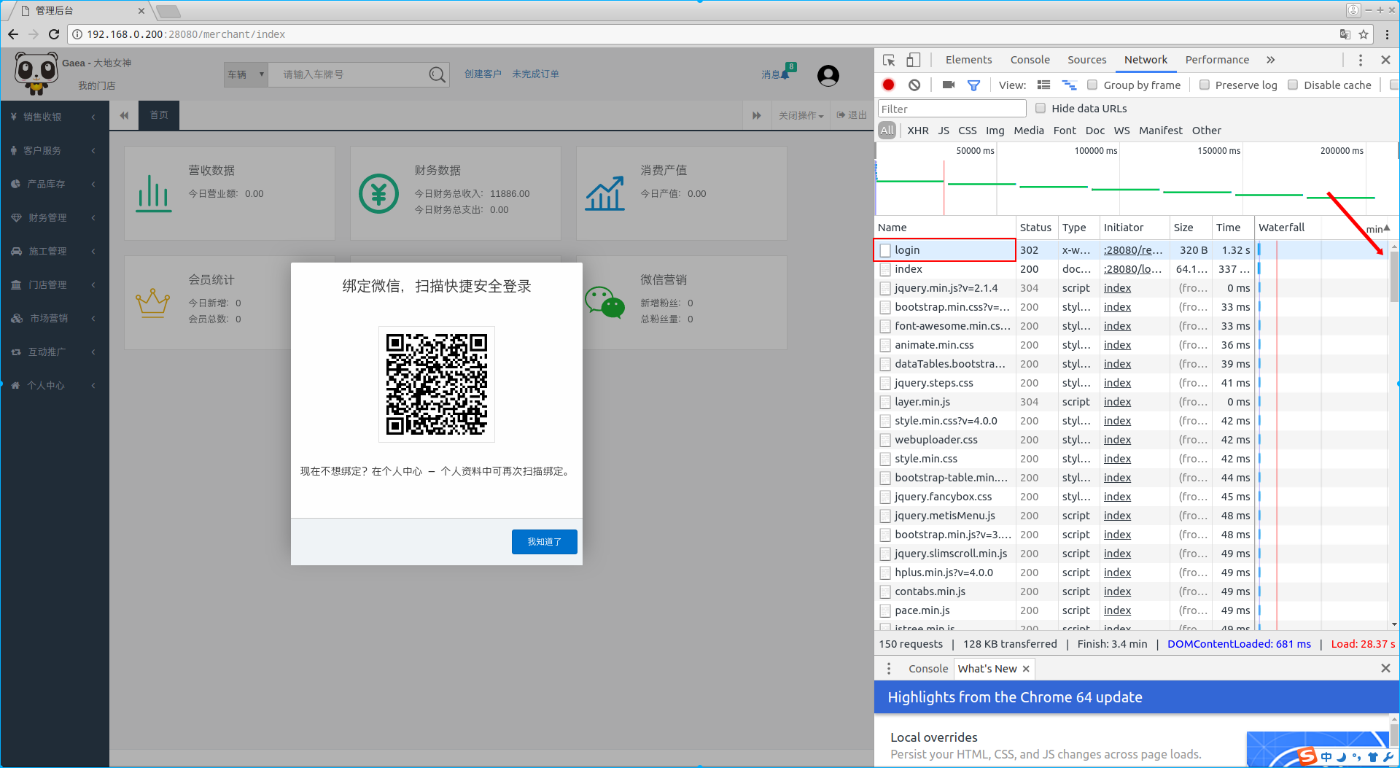Image resolution: width=1400 pixels, height=768 pixels.
Task: Filter requests by JS
Action: pos(944,131)
